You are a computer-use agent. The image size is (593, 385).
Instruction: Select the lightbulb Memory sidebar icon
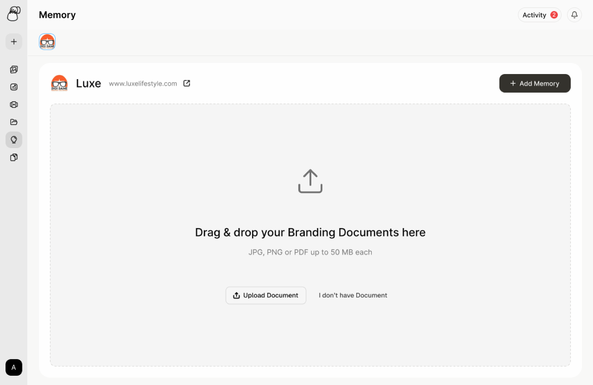[x=14, y=140]
